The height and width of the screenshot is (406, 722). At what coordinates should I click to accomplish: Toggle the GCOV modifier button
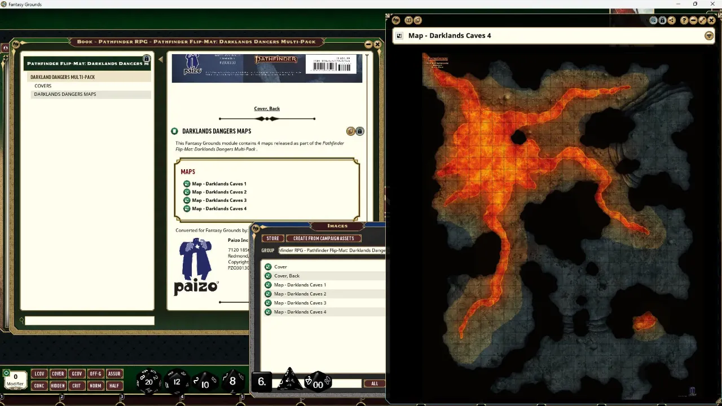[x=76, y=374]
